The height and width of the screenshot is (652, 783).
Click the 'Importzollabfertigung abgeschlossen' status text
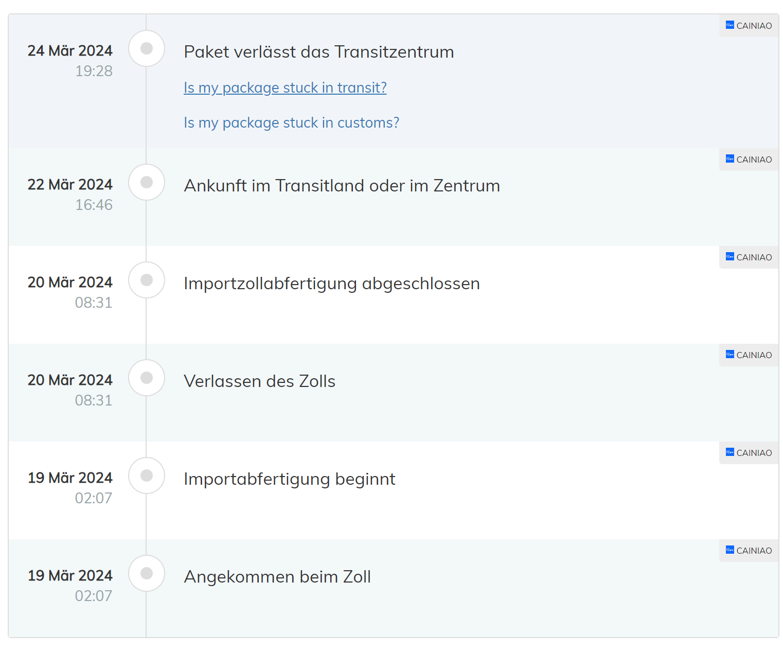click(331, 284)
